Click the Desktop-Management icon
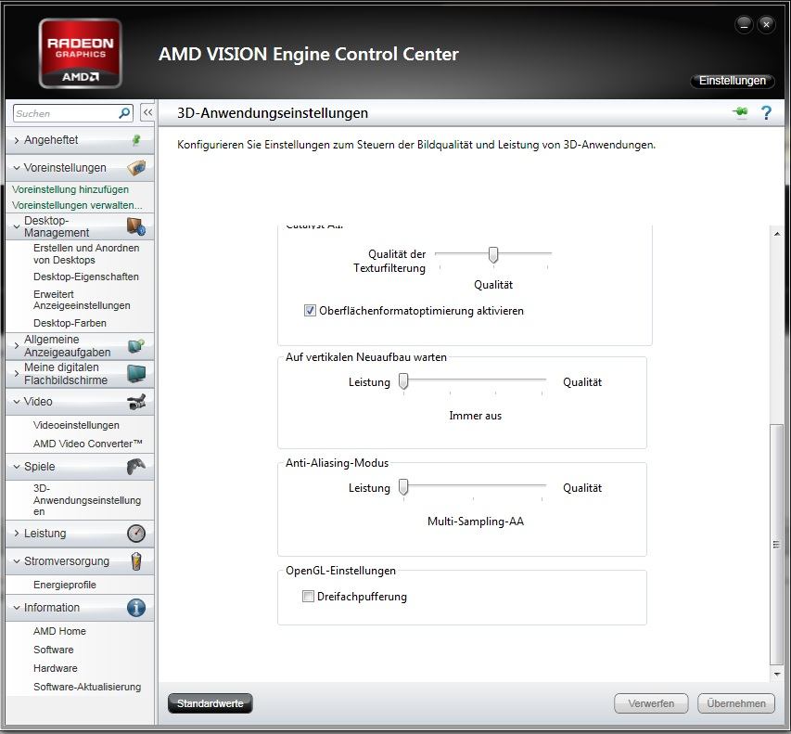 click(x=136, y=226)
